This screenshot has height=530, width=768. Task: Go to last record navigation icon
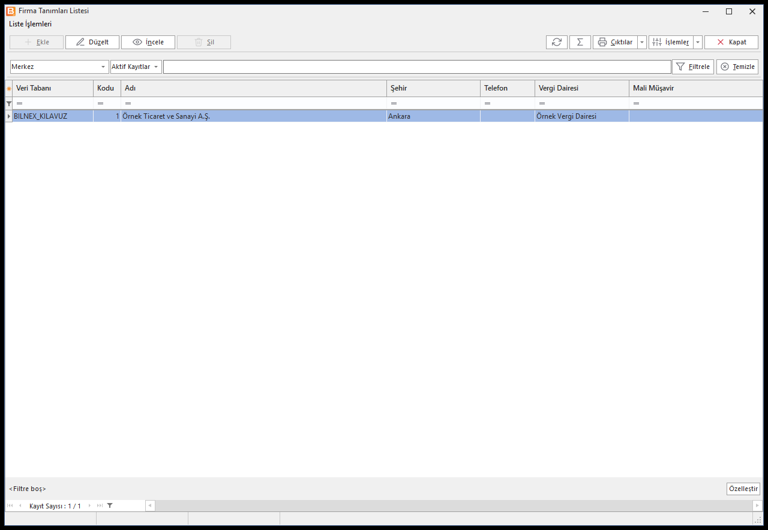pyautogui.click(x=100, y=506)
